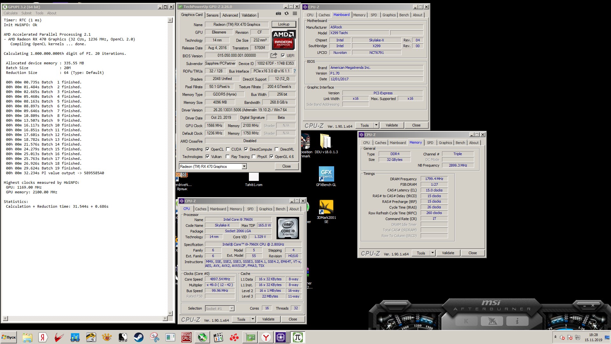Viewport: 611px width, 344px height.
Task: Click the Afterburner info i button
Action: pyautogui.click(x=517, y=321)
